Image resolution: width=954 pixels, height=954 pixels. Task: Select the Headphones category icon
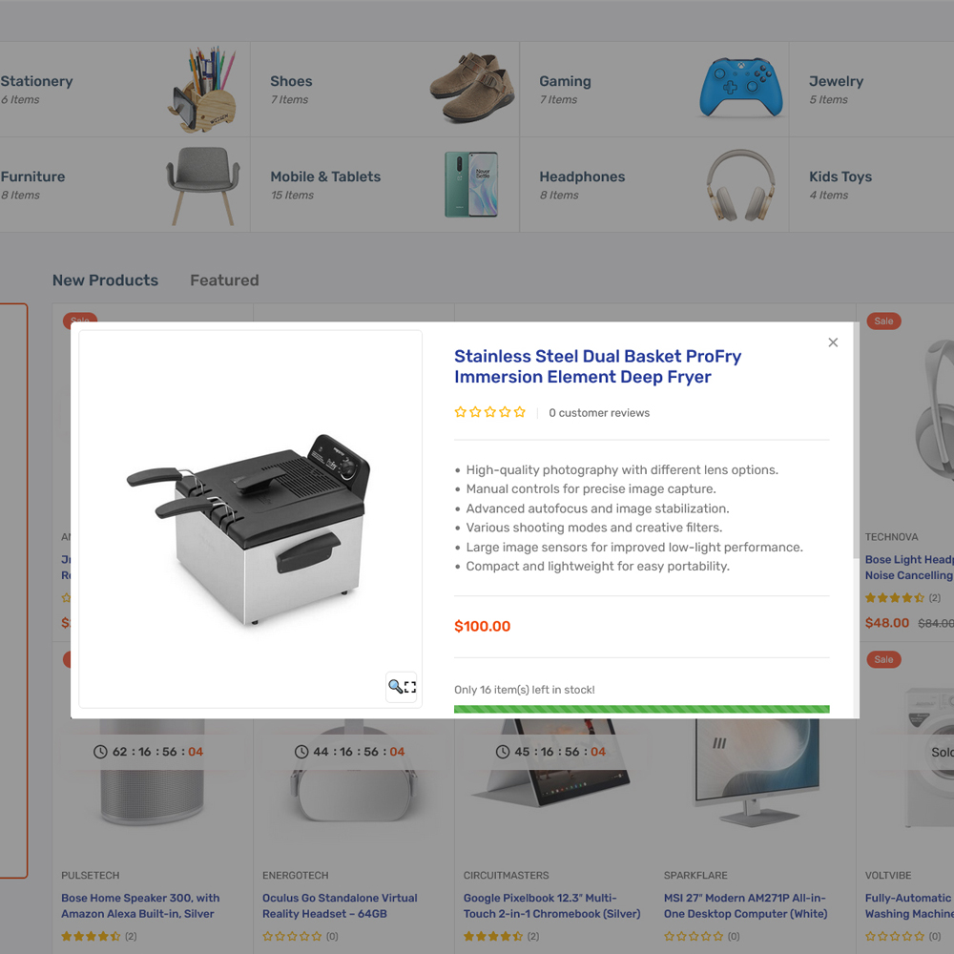click(x=740, y=185)
